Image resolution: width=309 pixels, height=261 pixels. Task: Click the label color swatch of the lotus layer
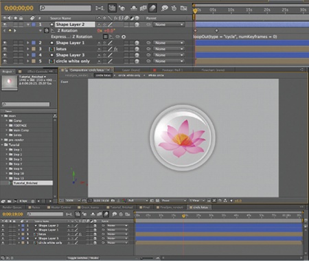click(x=34, y=49)
